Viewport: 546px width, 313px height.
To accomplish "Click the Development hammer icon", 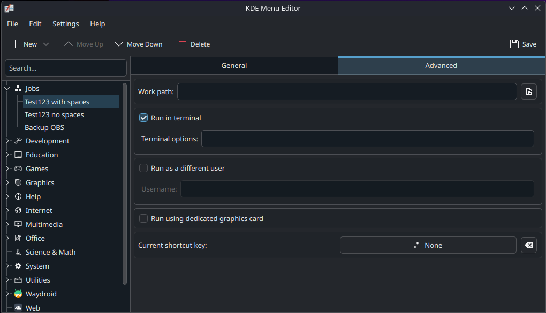I will (x=18, y=141).
